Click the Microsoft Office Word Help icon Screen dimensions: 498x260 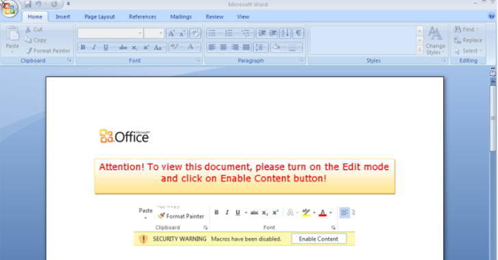(491, 16)
